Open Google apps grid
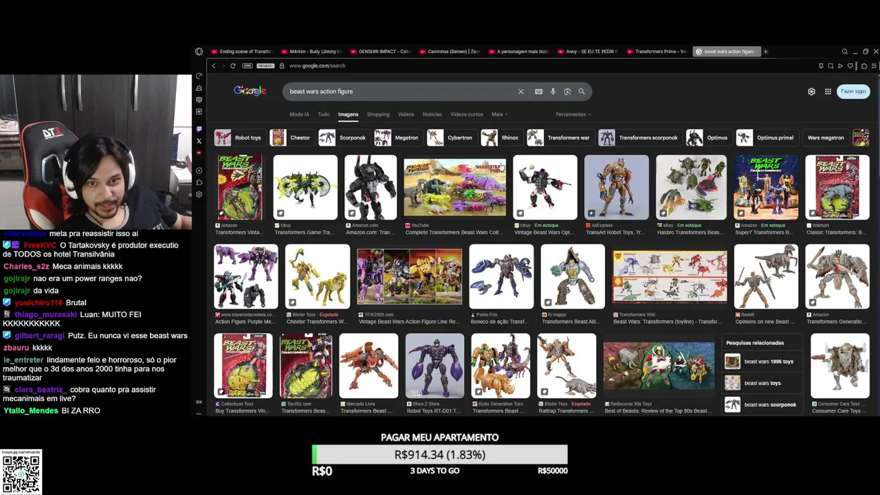This screenshot has height=495, width=880. (828, 91)
